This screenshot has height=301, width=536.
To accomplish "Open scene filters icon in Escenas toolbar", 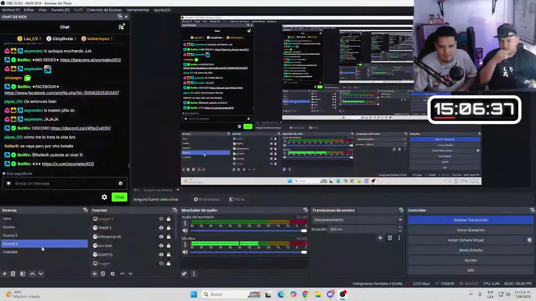I will pyautogui.click(x=23, y=274).
